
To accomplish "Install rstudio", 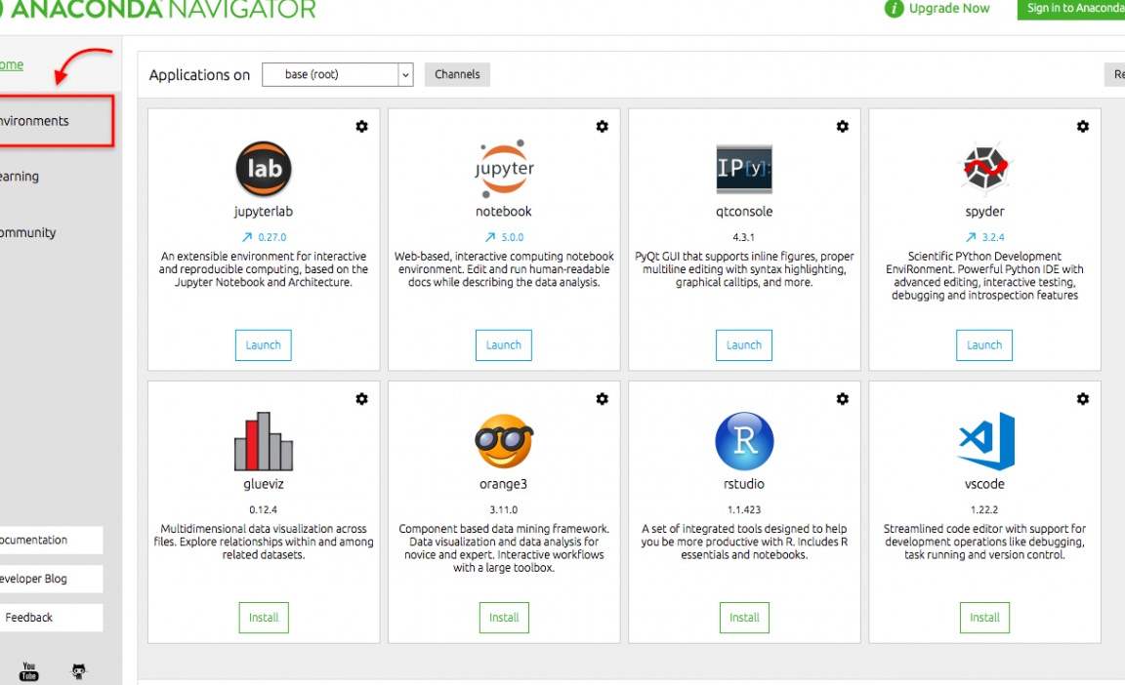I will coord(744,618).
